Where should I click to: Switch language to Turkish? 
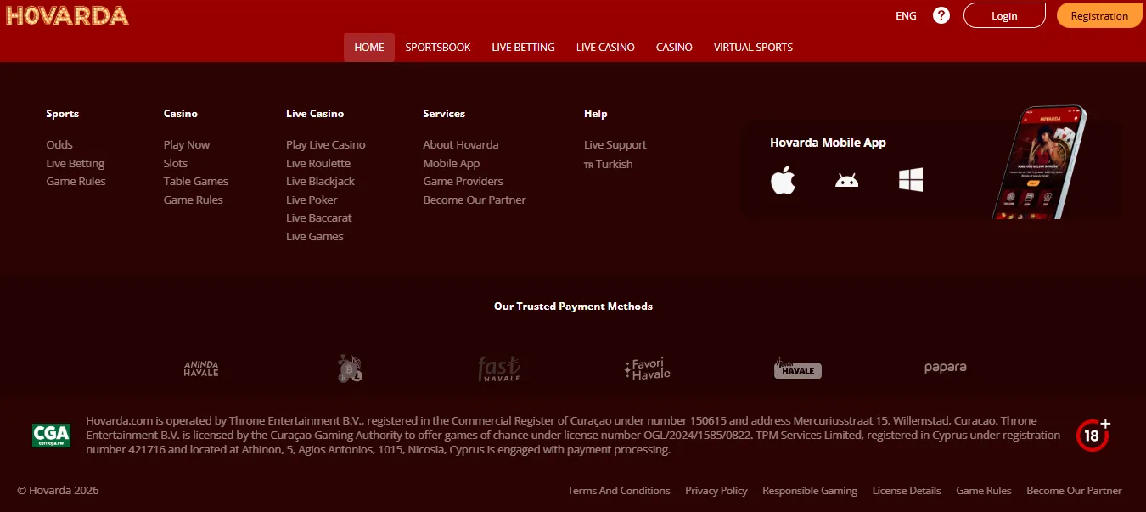(x=609, y=164)
